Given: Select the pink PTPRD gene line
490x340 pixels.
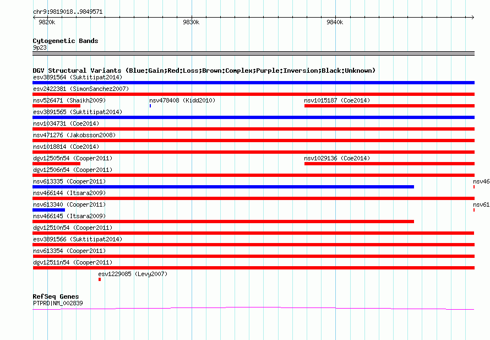Looking at the screenshot, I should tap(253, 309).
